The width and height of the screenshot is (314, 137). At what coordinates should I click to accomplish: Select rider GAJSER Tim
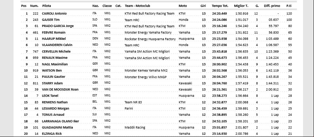pos(51,20)
